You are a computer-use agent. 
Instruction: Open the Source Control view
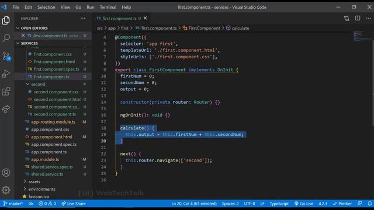point(6,56)
